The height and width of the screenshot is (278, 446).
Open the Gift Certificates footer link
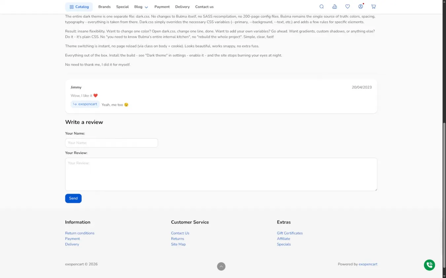pos(290,233)
